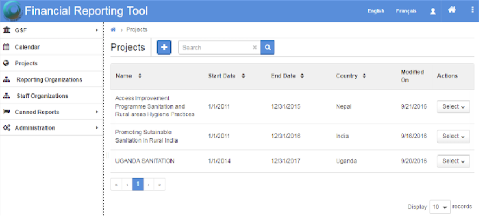Click the blue plus add project button

164,48
